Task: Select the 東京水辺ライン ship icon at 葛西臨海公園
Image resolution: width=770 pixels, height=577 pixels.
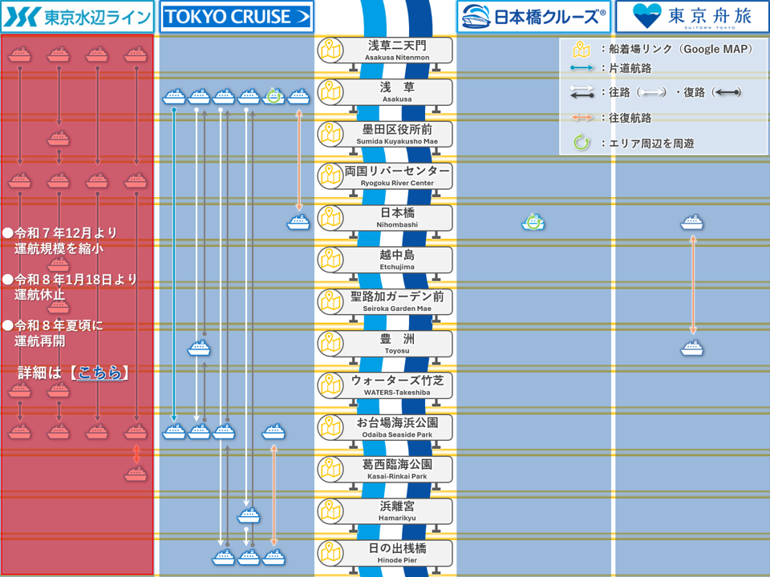Action: click(x=136, y=474)
